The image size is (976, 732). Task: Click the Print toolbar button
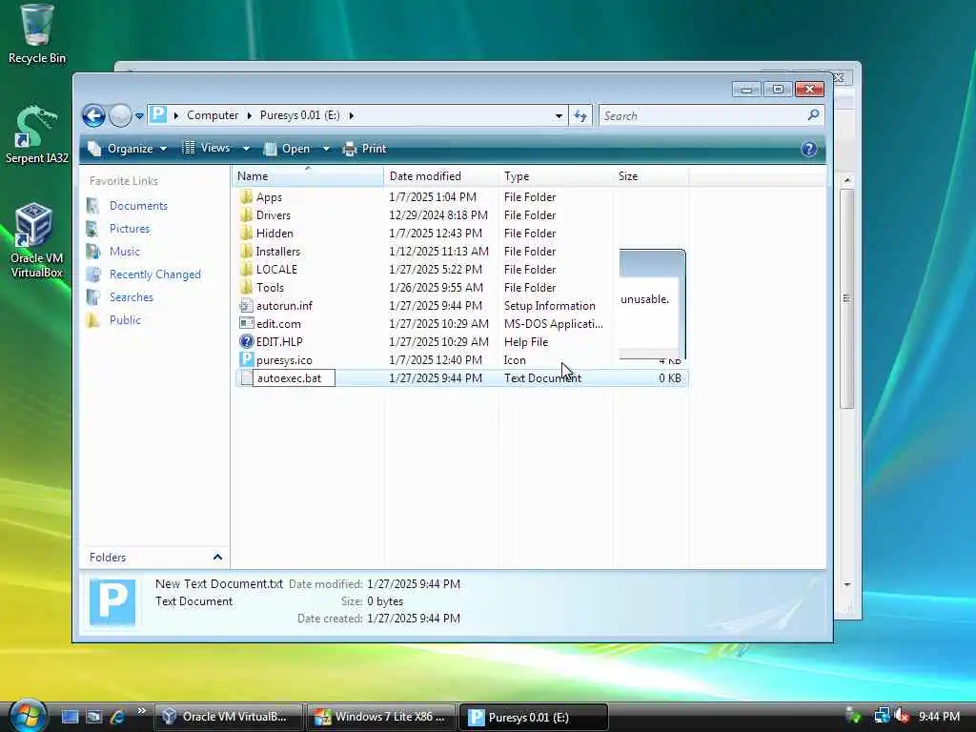[x=365, y=149]
